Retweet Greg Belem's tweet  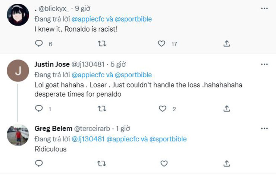pos(101,163)
